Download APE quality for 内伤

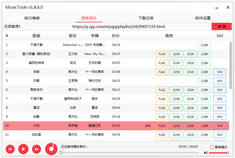pyautogui.click(x=148, y=126)
